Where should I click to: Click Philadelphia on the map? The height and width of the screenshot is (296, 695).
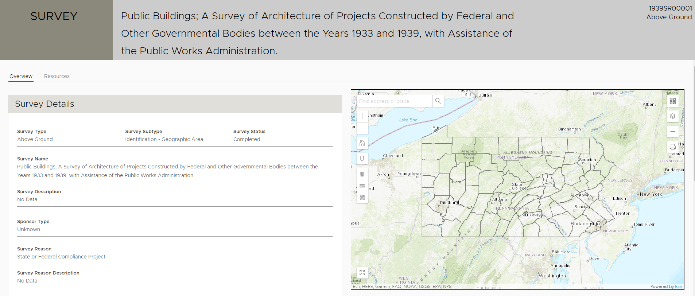(x=585, y=224)
